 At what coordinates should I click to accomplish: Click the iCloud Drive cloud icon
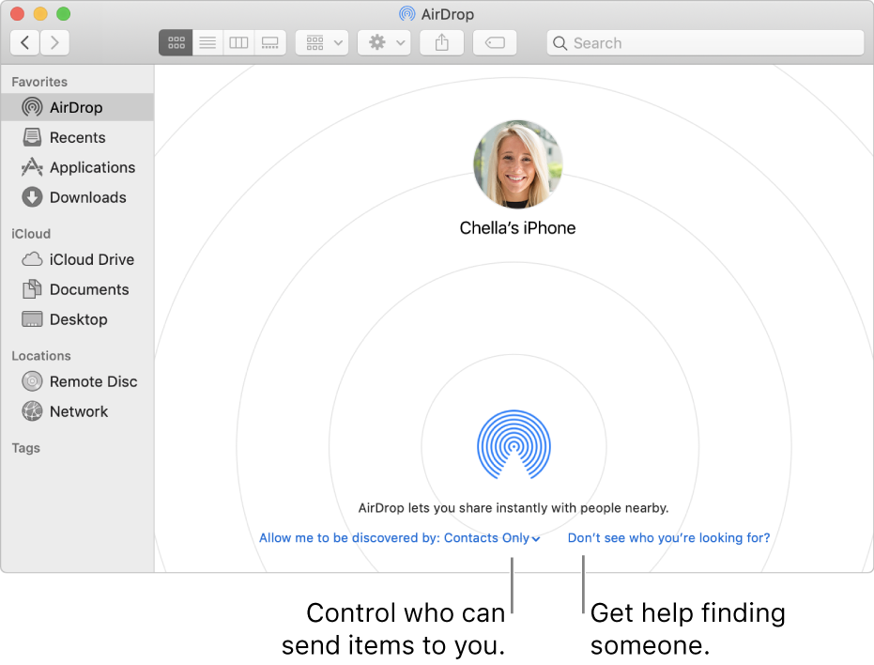pos(32,259)
